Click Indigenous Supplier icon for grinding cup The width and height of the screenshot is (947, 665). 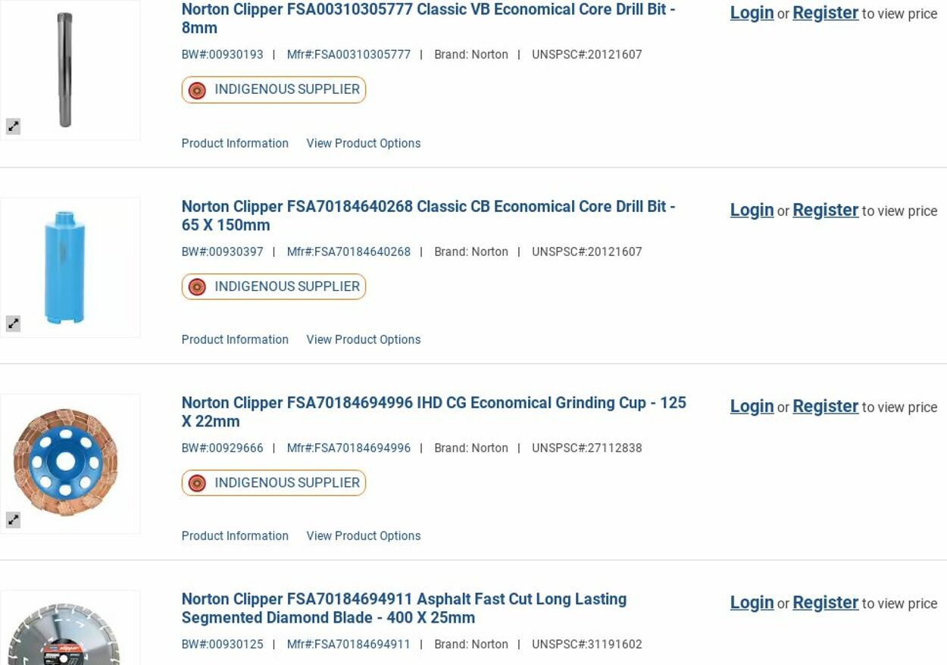(197, 483)
